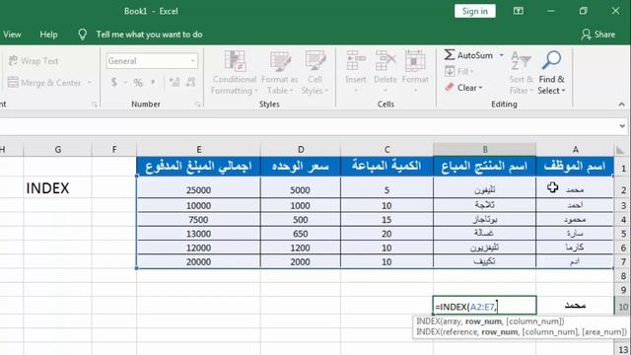Select column A header
The height and width of the screenshot is (355, 631).
pyautogui.click(x=575, y=149)
